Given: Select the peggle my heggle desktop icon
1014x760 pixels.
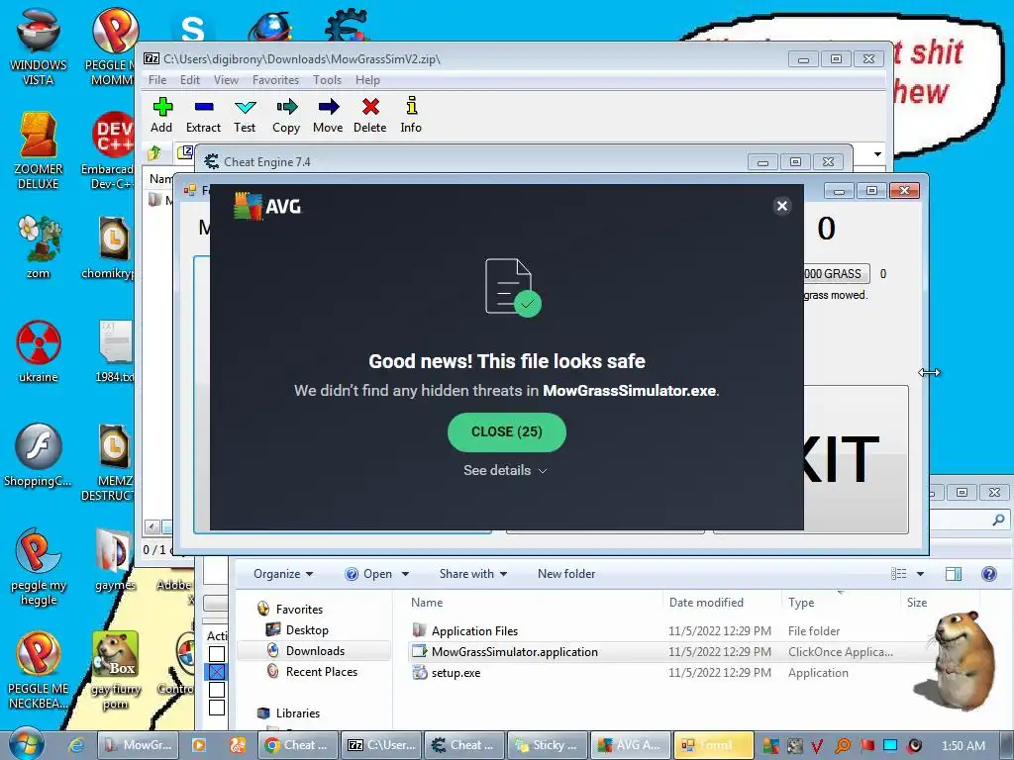Looking at the screenshot, I should pyautogui.click(x=39, y=567).
